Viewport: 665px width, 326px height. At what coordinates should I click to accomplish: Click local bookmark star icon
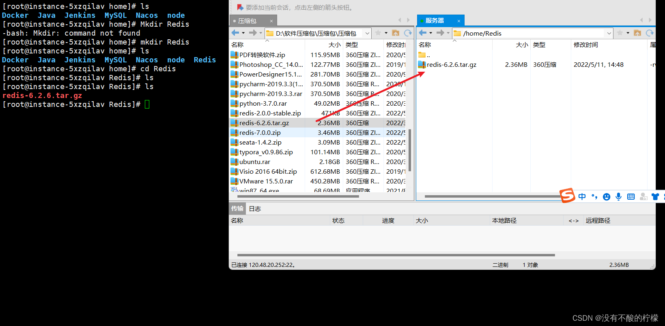point(378,33)
